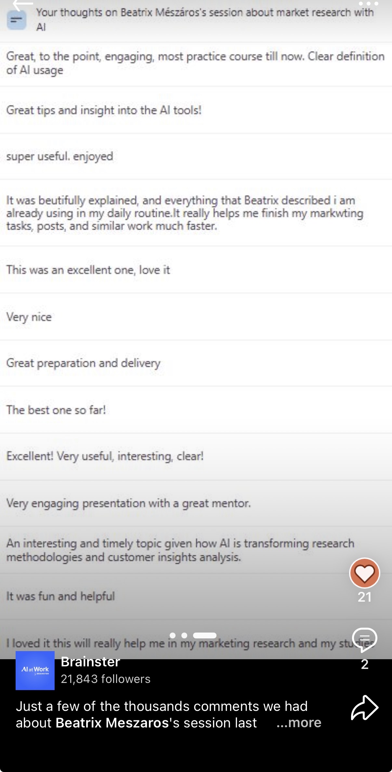This screenshot has width=392, height=772.
Task: Open comments via the speech bubble icon
Action: coord(364,639)
